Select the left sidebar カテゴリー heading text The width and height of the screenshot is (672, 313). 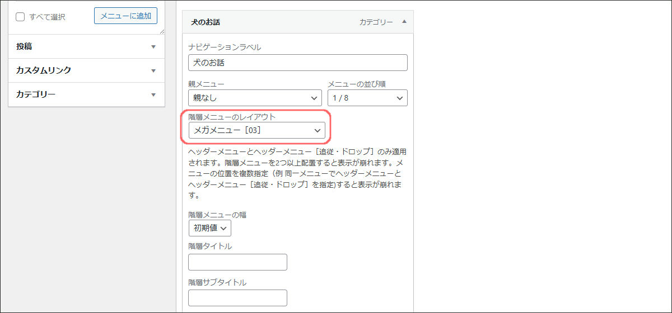36,95
